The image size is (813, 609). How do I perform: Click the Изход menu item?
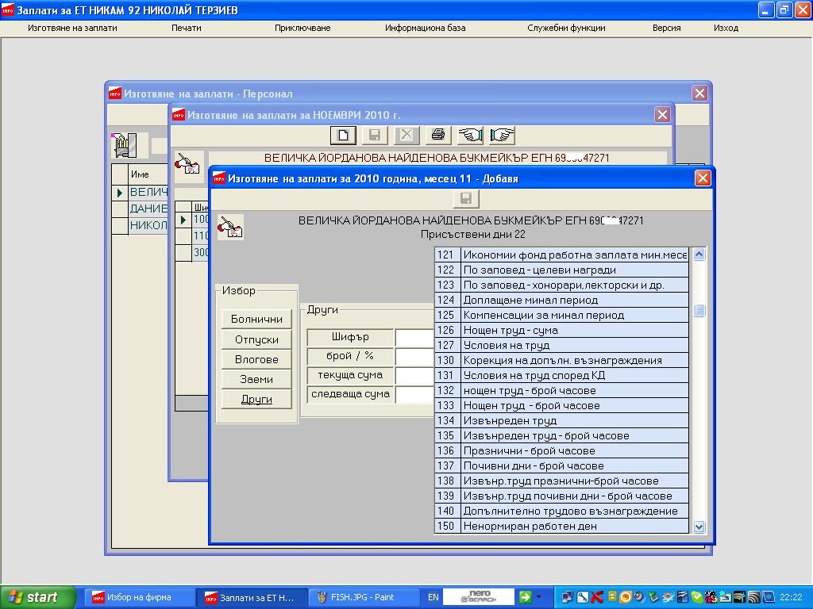[x=726, y=28]
